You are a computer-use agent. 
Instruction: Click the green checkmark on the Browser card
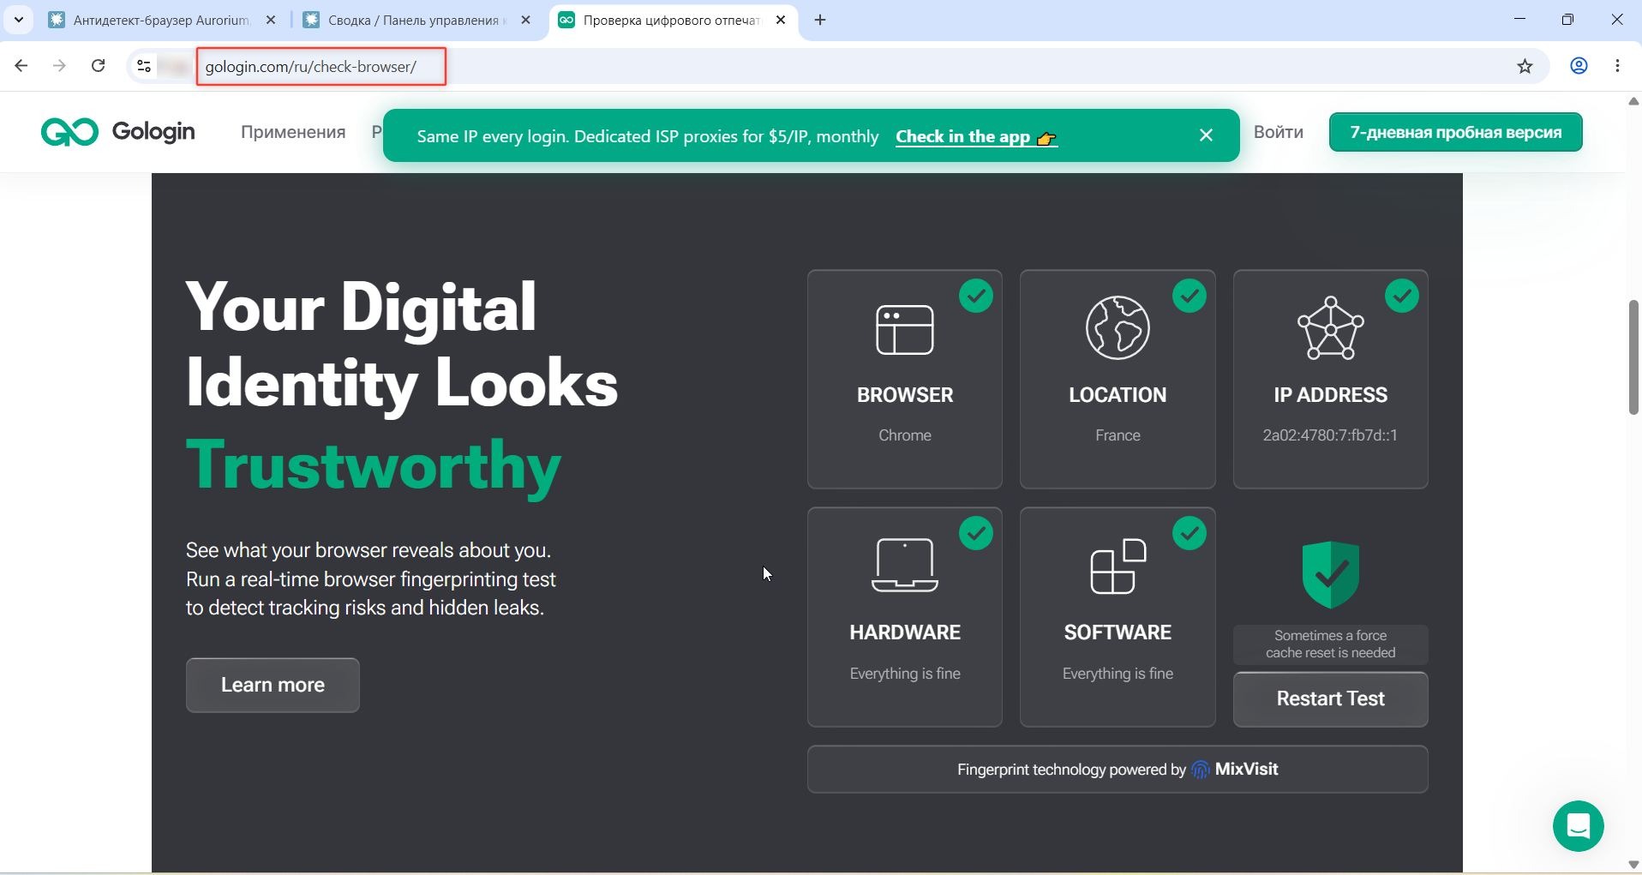(x=975, y=297)
